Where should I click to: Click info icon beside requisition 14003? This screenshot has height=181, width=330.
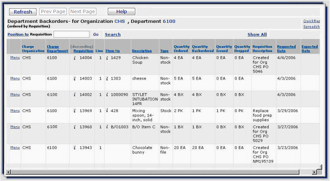(75, 79)
